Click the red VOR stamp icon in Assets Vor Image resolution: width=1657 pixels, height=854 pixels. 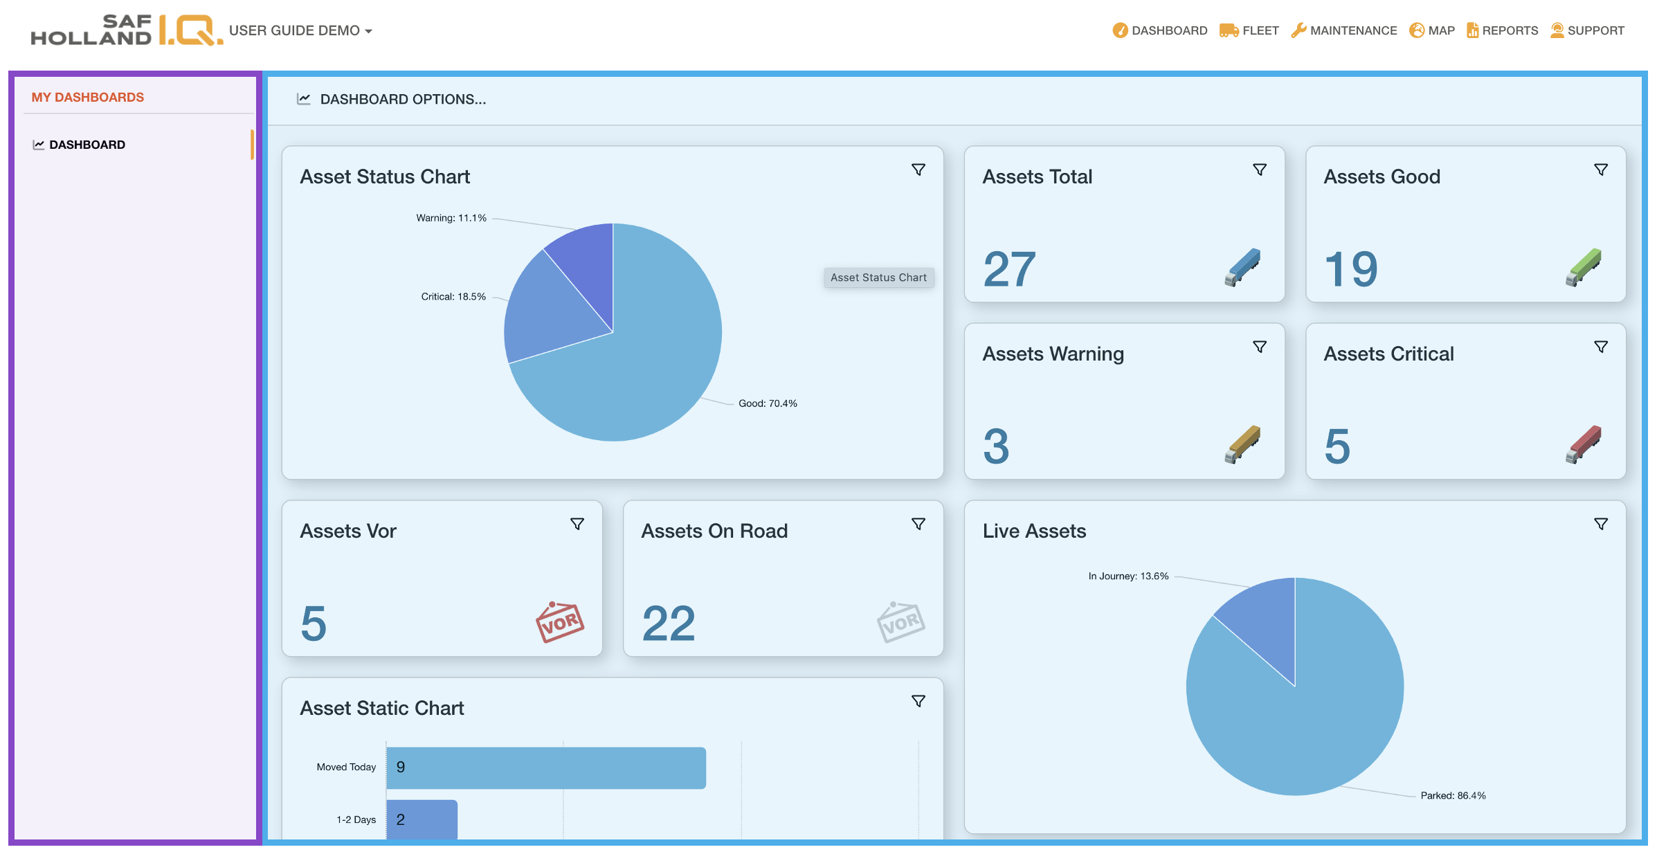click(x=560, y=621)
